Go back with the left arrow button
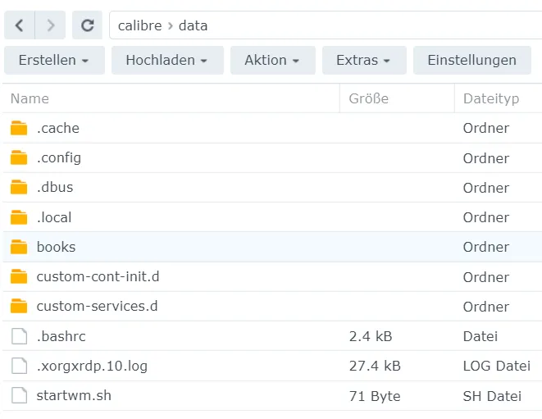The height and width of the screenshot is (419, 542). pos(20,25)
